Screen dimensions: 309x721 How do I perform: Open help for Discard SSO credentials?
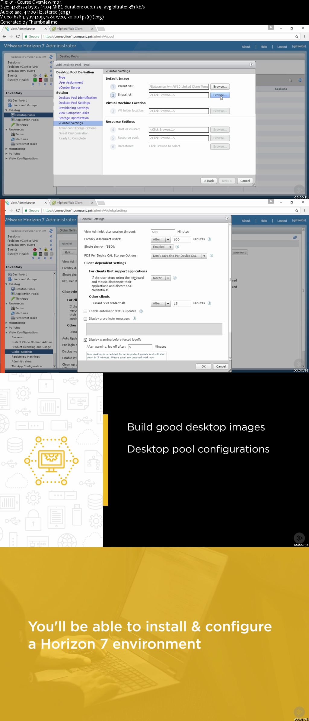(209, 303)
